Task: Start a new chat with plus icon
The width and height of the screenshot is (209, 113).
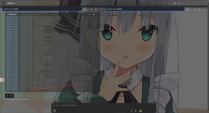Action: 182,3
